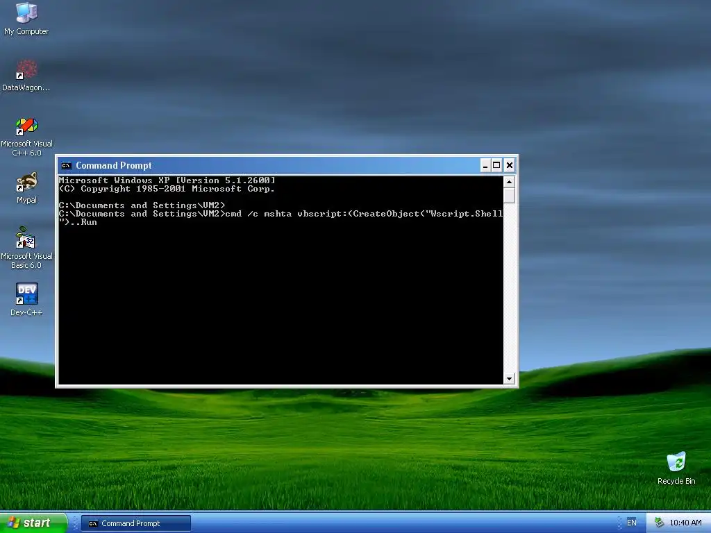Click the Start button
The width and height of the screenshot is (711, 533).
[x=33, y=523]
